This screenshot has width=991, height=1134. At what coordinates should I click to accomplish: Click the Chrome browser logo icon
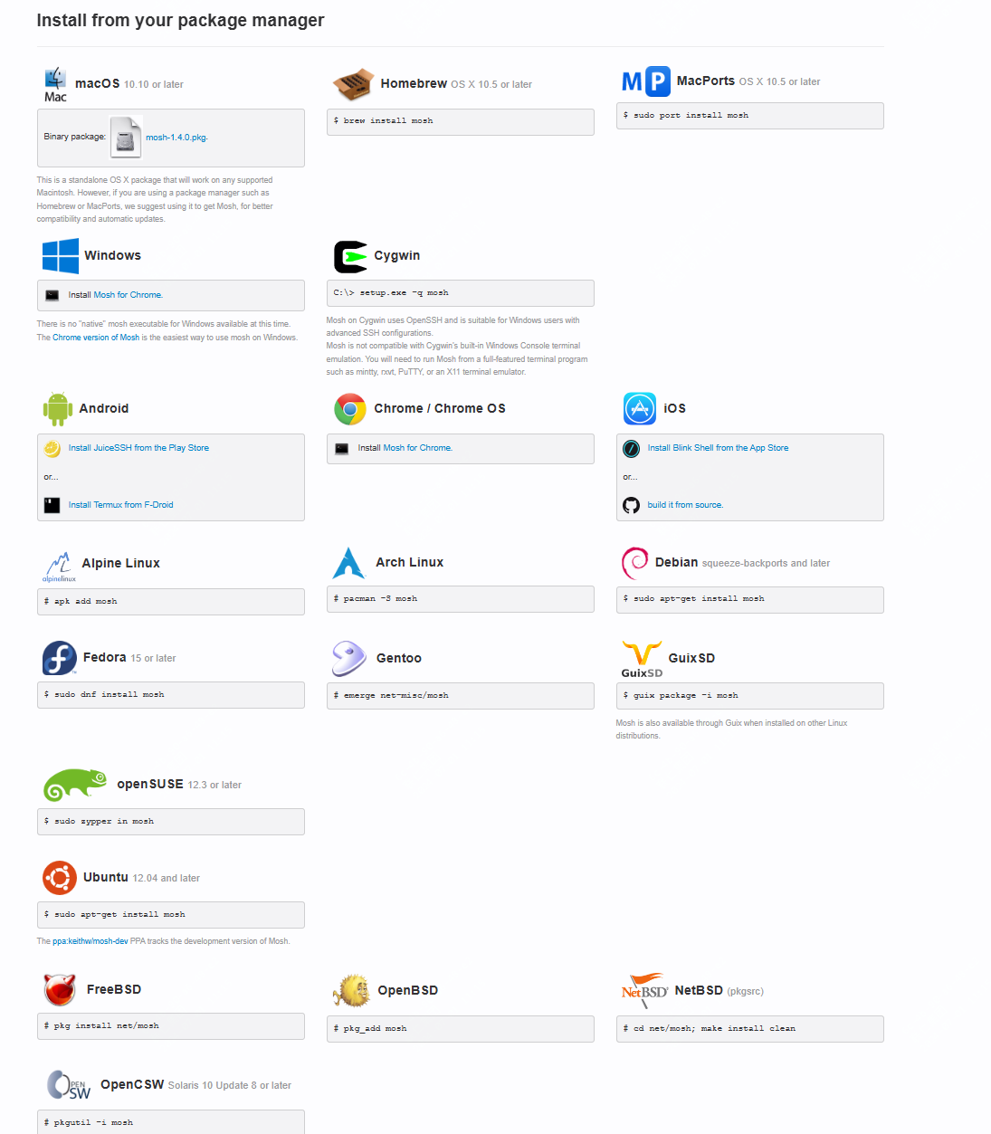click(350, 409)
